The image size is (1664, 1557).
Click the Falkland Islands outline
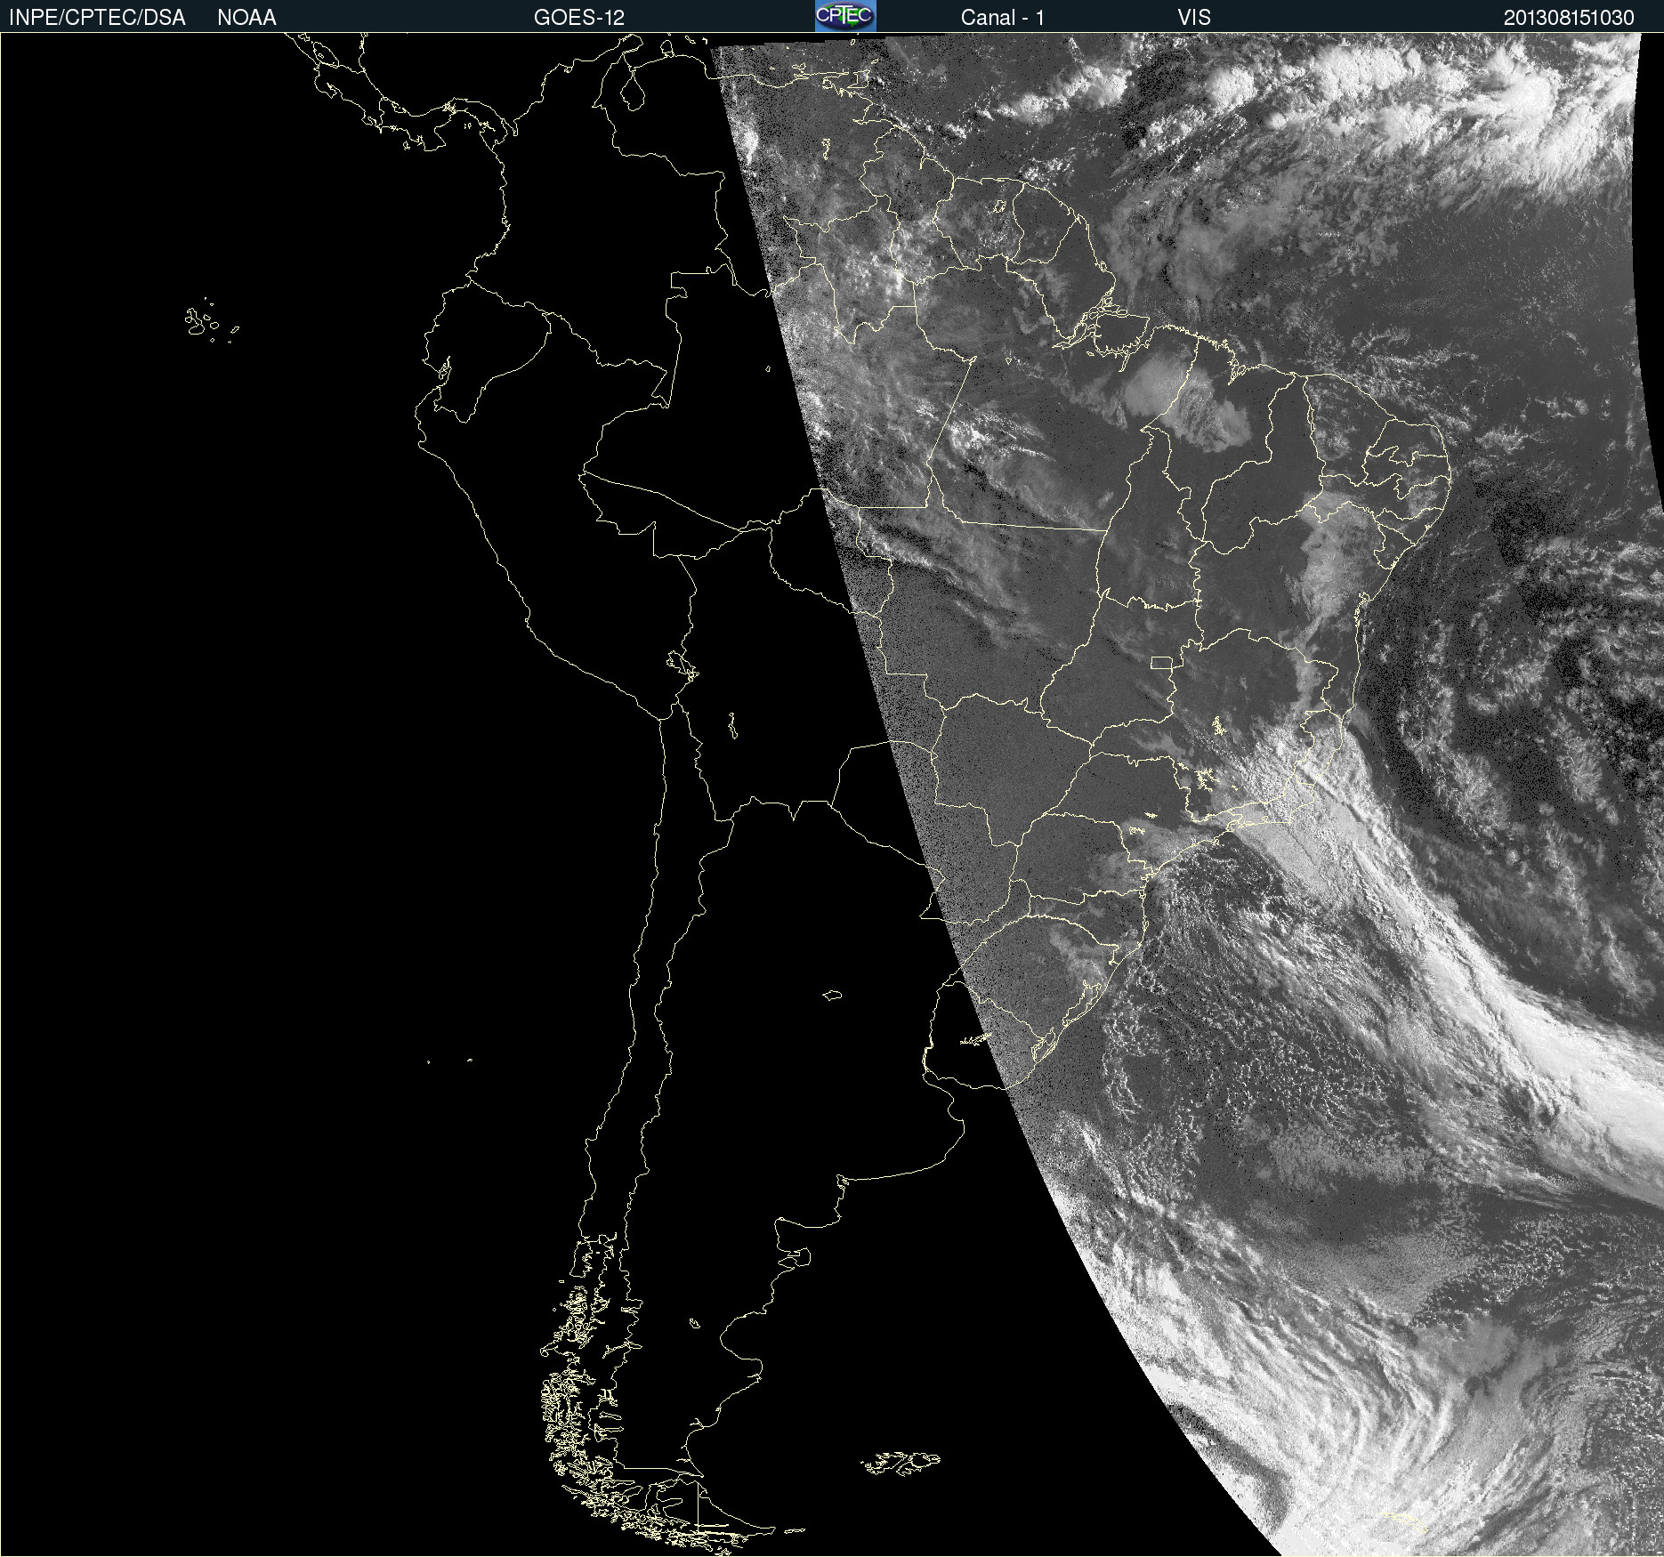point(901,1463)
